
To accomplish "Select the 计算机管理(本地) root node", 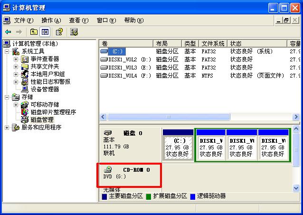I will point(35,44).
